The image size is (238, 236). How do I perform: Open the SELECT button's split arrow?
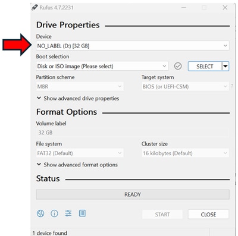coord(226,66)
